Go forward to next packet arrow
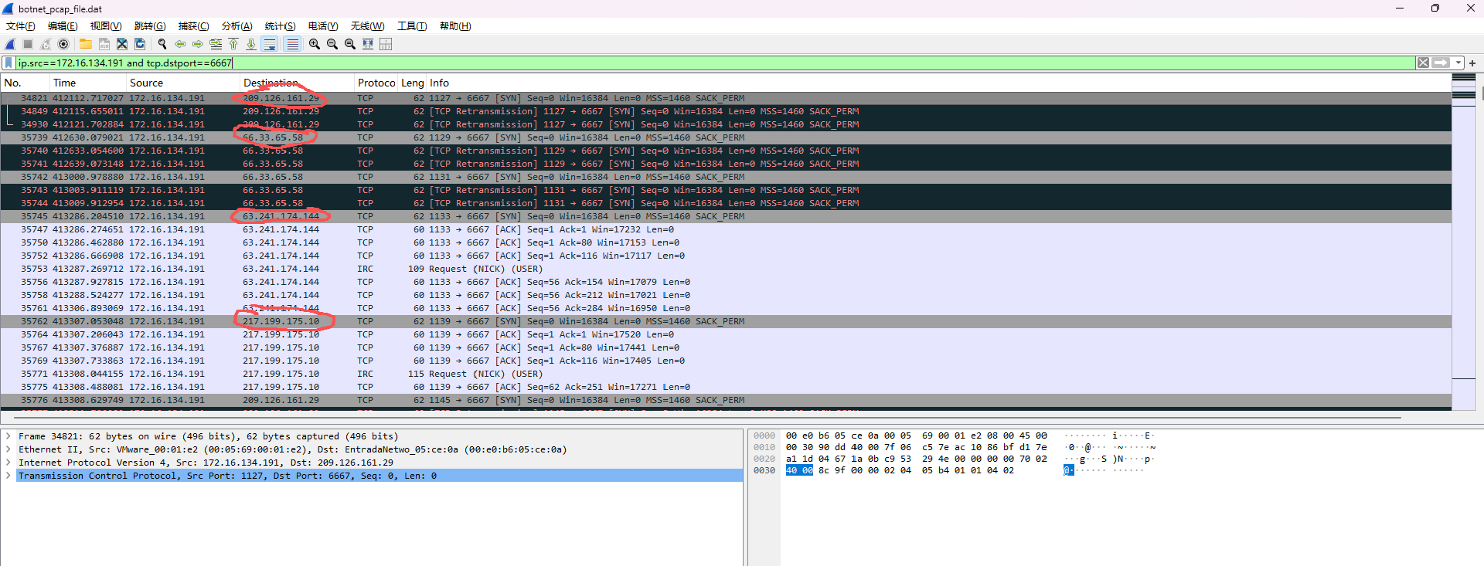The width and height of the screenshot is (1484, 566). 198,44
